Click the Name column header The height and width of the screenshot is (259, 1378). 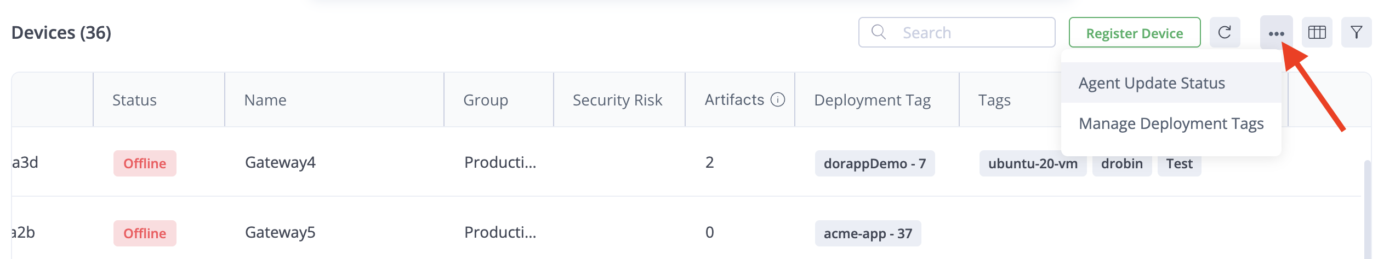pyautogui.click(x=265, y=101)
